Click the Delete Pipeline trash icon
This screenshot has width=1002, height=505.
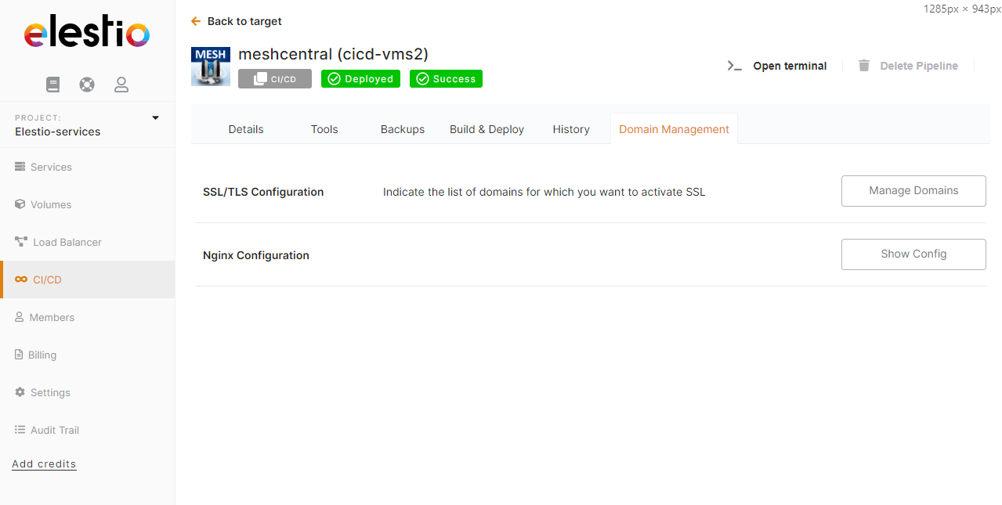864,66
